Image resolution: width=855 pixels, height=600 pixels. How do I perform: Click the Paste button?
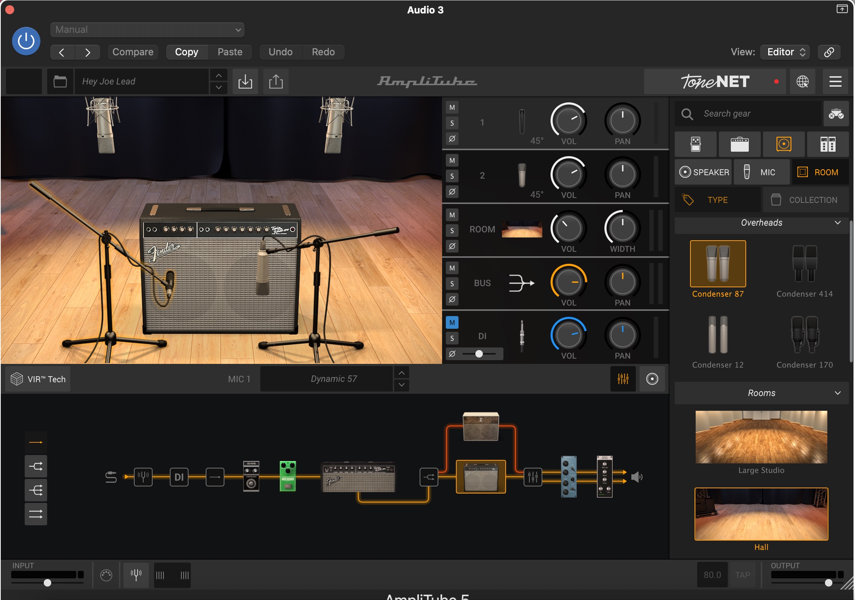tap(230, 52)
